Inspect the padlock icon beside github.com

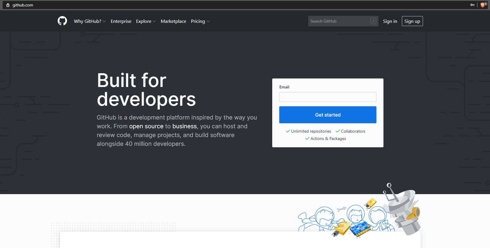[8, 5]
